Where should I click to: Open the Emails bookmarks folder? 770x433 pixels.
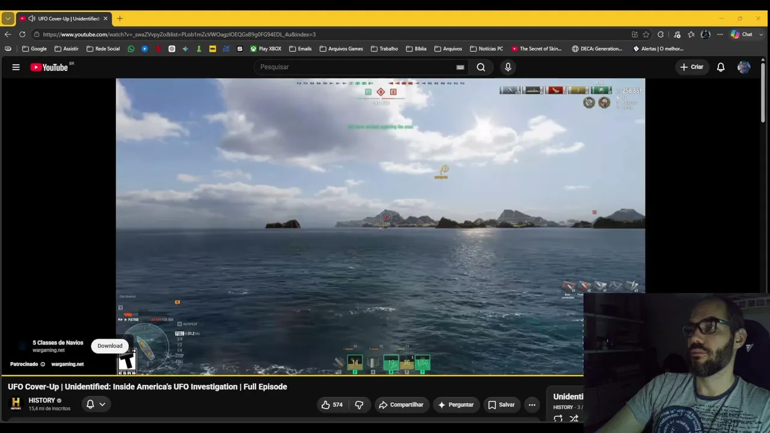(300, 49)
